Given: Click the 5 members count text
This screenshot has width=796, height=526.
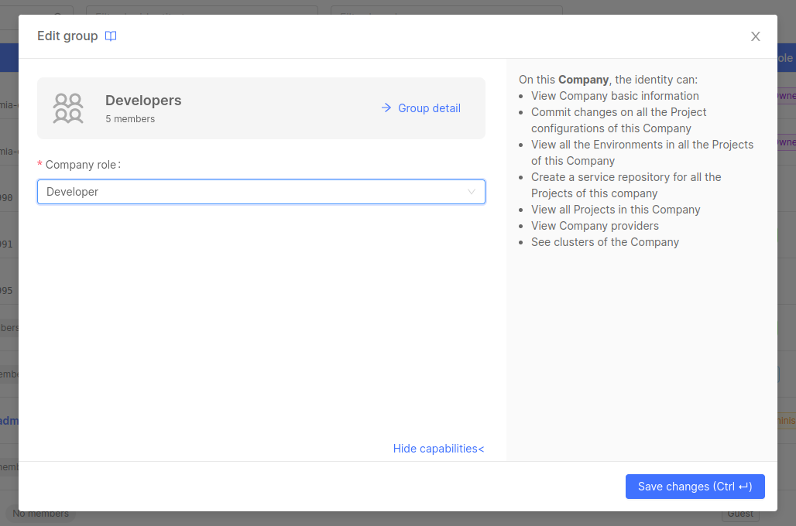Looking at the screenshot, I should pyautogui.click(x=130, y=119).
